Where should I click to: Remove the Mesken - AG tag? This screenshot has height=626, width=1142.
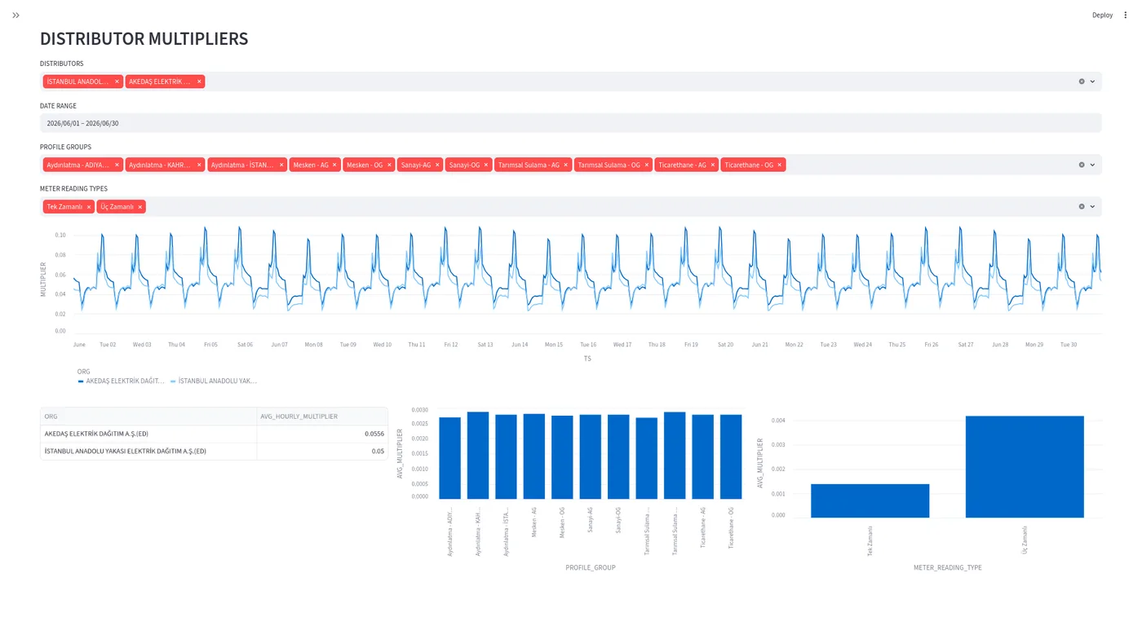[x=334, y=165]
